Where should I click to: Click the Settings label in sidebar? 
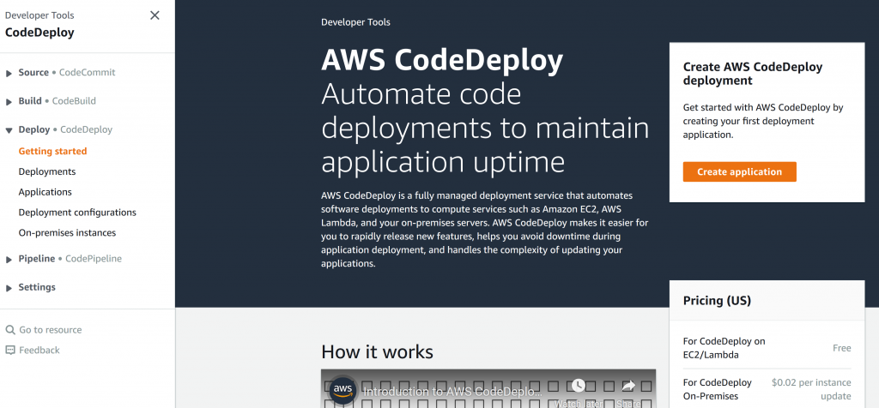(37, 287)
